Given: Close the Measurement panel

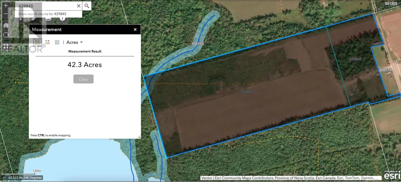Looking at the screenshot, I should click(135, 29).
